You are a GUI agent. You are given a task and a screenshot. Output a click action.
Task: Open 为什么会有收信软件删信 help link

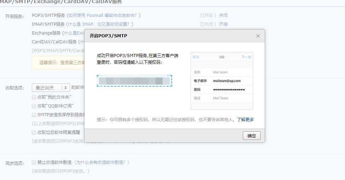coord(102,162)
